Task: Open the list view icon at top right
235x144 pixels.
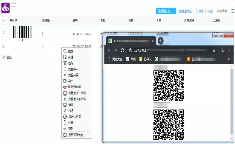Action: (232, 11)
